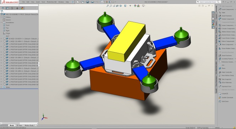The height and width of the screenshot is (129, 236).
Task: Open PropertyManager tab
Action: click(x=7, y=8)
